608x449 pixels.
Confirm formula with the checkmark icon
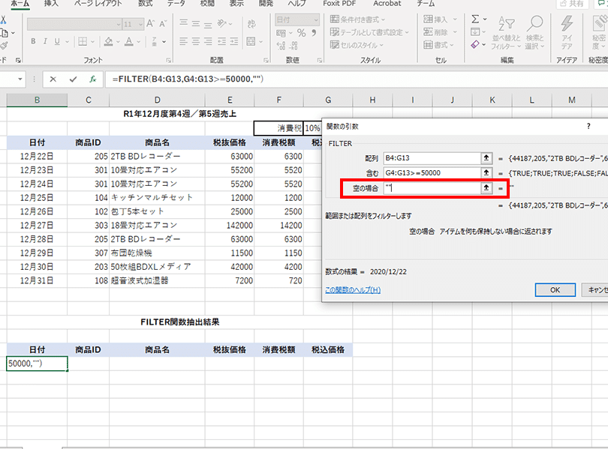(73, 79)
